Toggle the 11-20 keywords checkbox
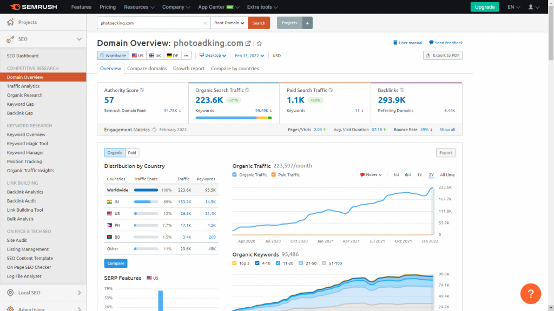Viewport: 554px width, 311px height. (278, 263)
